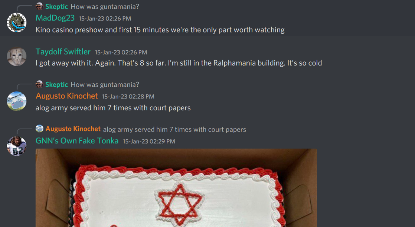Select Taydolf Swiftler's message text
The height and width of the screenshot is (227, 415).
(x=179, y=63)
